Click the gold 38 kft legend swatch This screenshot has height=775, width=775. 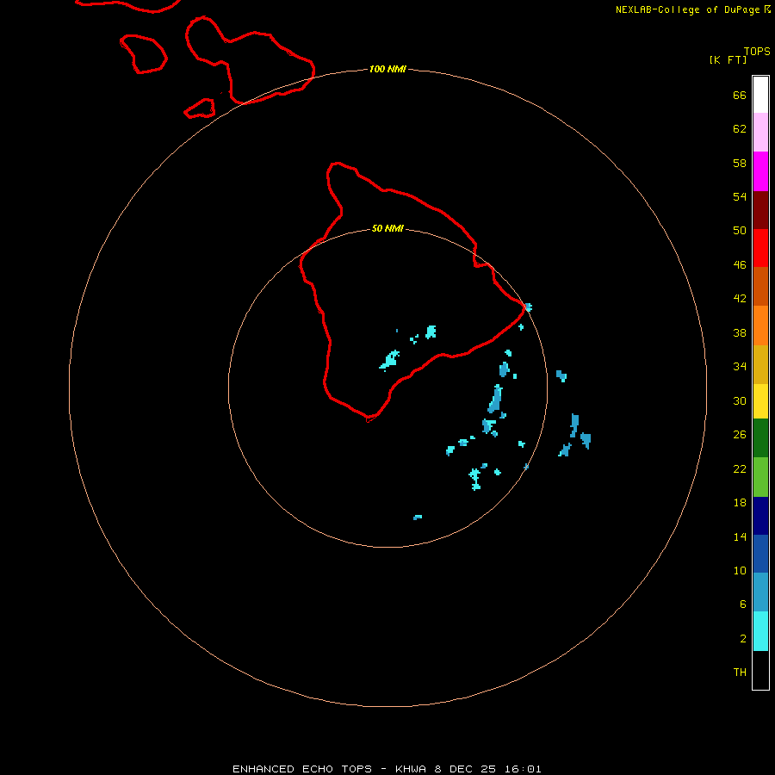click(x=760, y=364)
